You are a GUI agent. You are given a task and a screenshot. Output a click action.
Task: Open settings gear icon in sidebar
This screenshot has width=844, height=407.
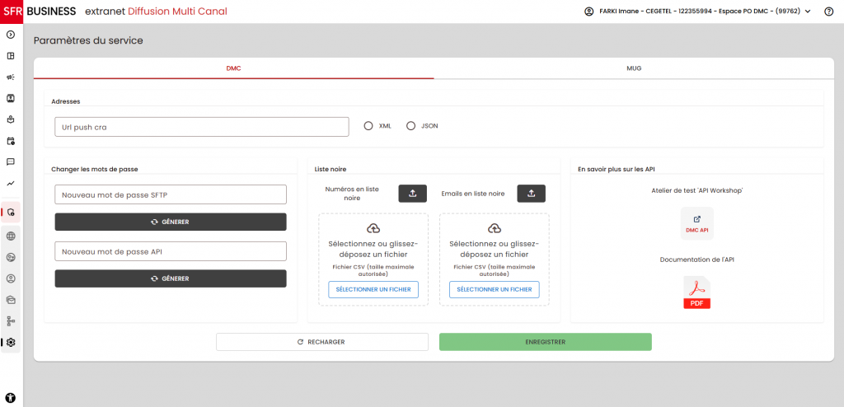click(11, 342)
